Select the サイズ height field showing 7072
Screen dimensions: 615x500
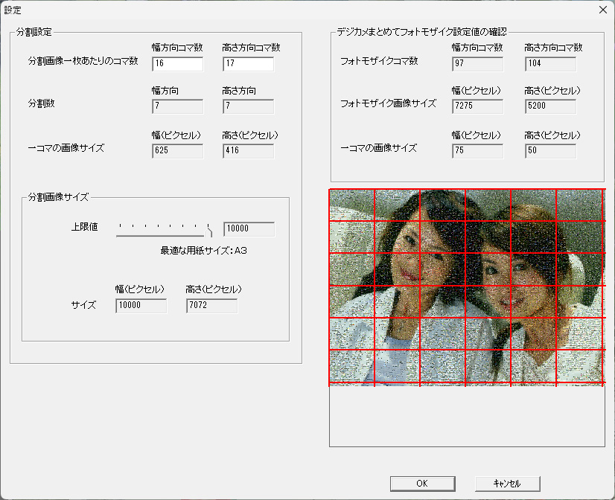coord(211,306)
